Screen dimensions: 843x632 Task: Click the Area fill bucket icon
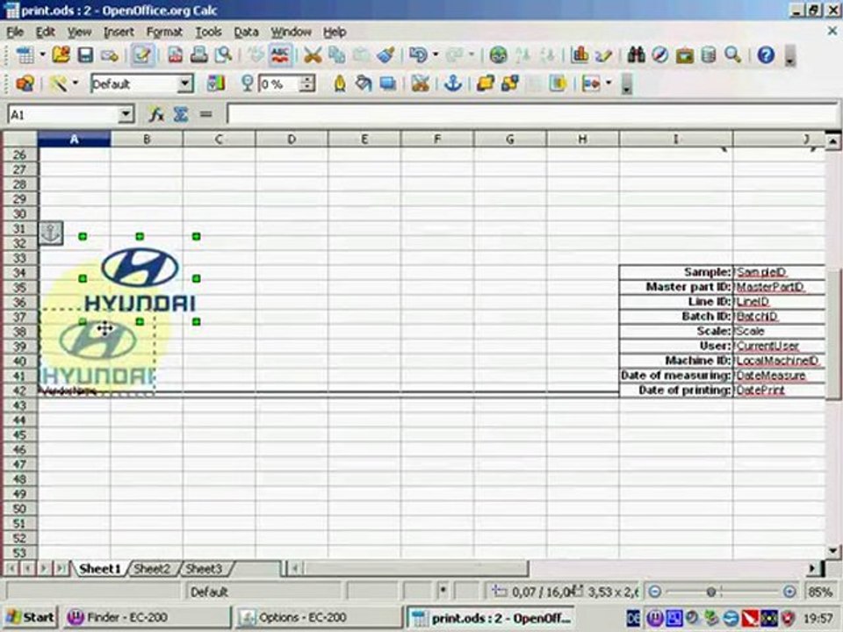click(364, 83)
